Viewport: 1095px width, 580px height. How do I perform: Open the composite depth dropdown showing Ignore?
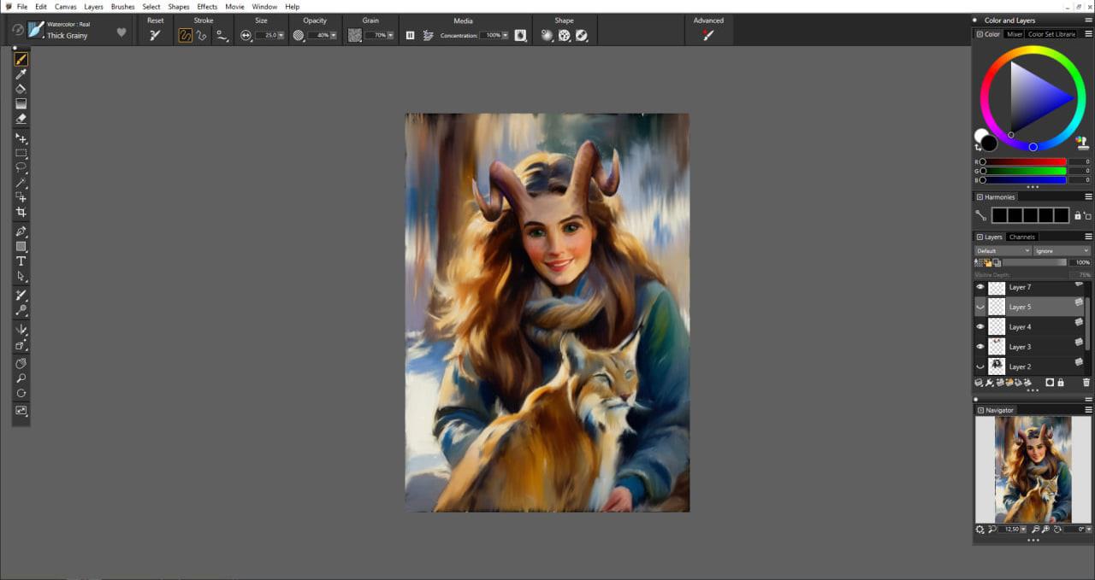point(1061,250)
